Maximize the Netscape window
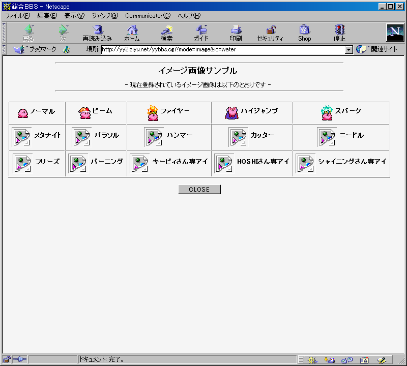This screenshot has height=366, width=407. 390,7
